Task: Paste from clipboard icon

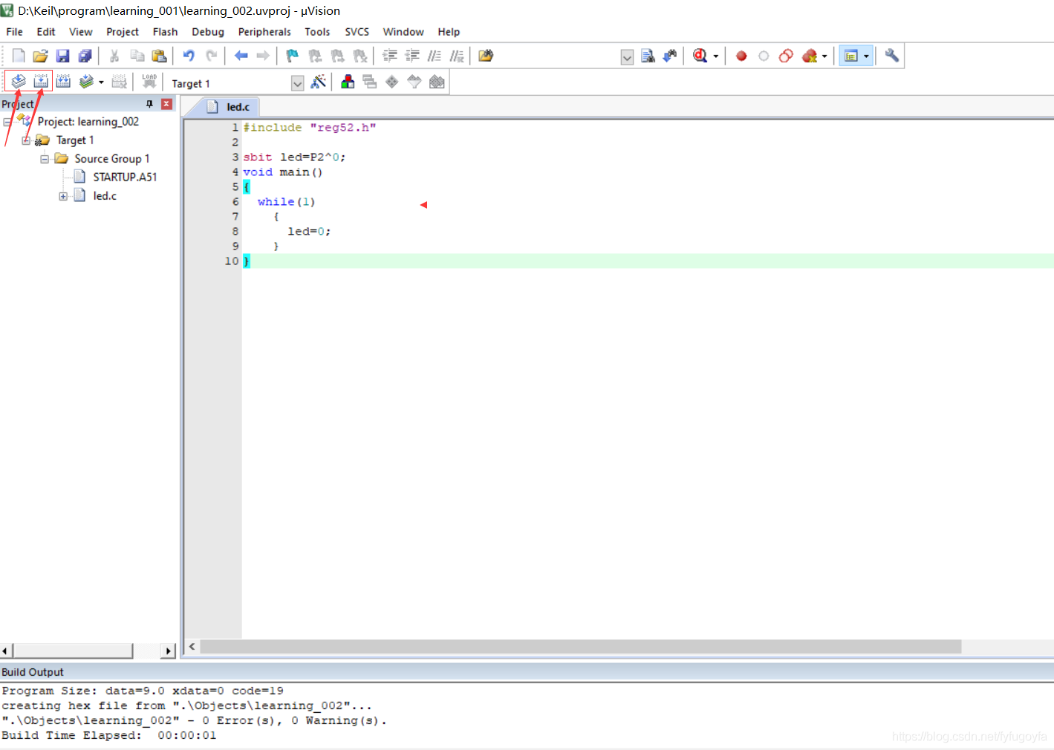Action: 159,56
